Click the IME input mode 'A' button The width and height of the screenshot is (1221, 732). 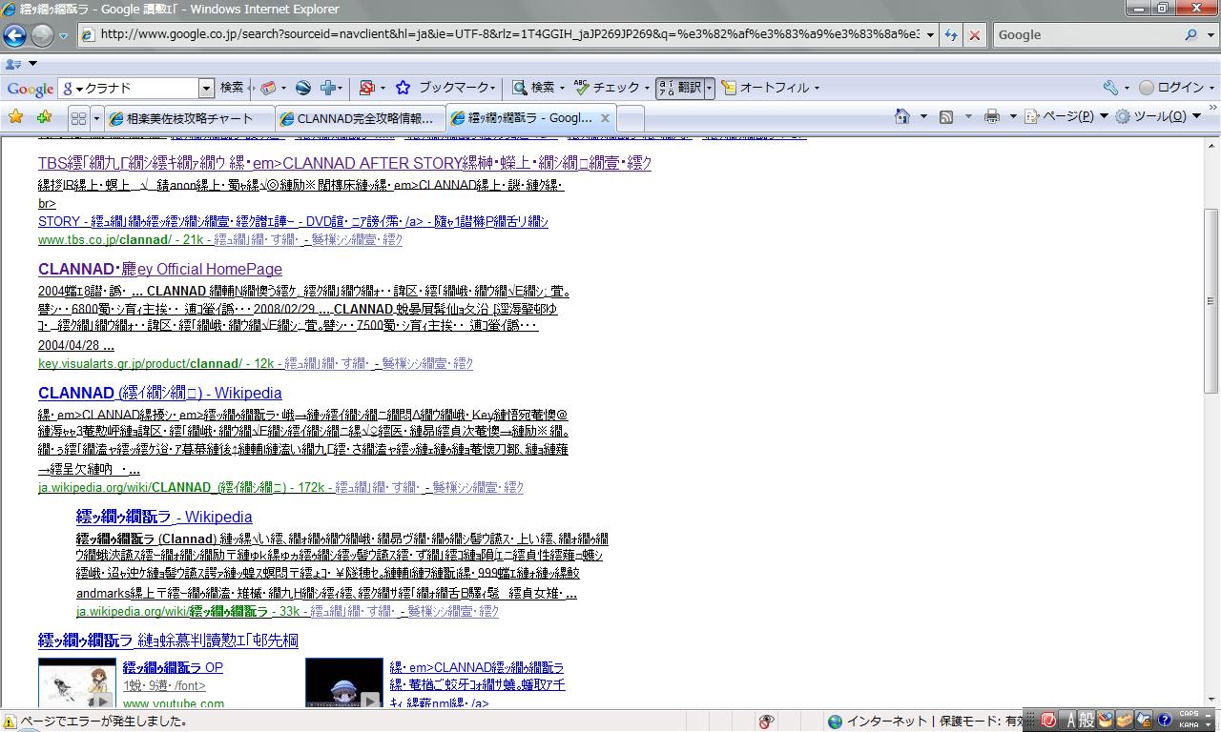1072,720
